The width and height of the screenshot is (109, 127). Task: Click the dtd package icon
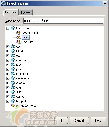[x=13, y=56]
